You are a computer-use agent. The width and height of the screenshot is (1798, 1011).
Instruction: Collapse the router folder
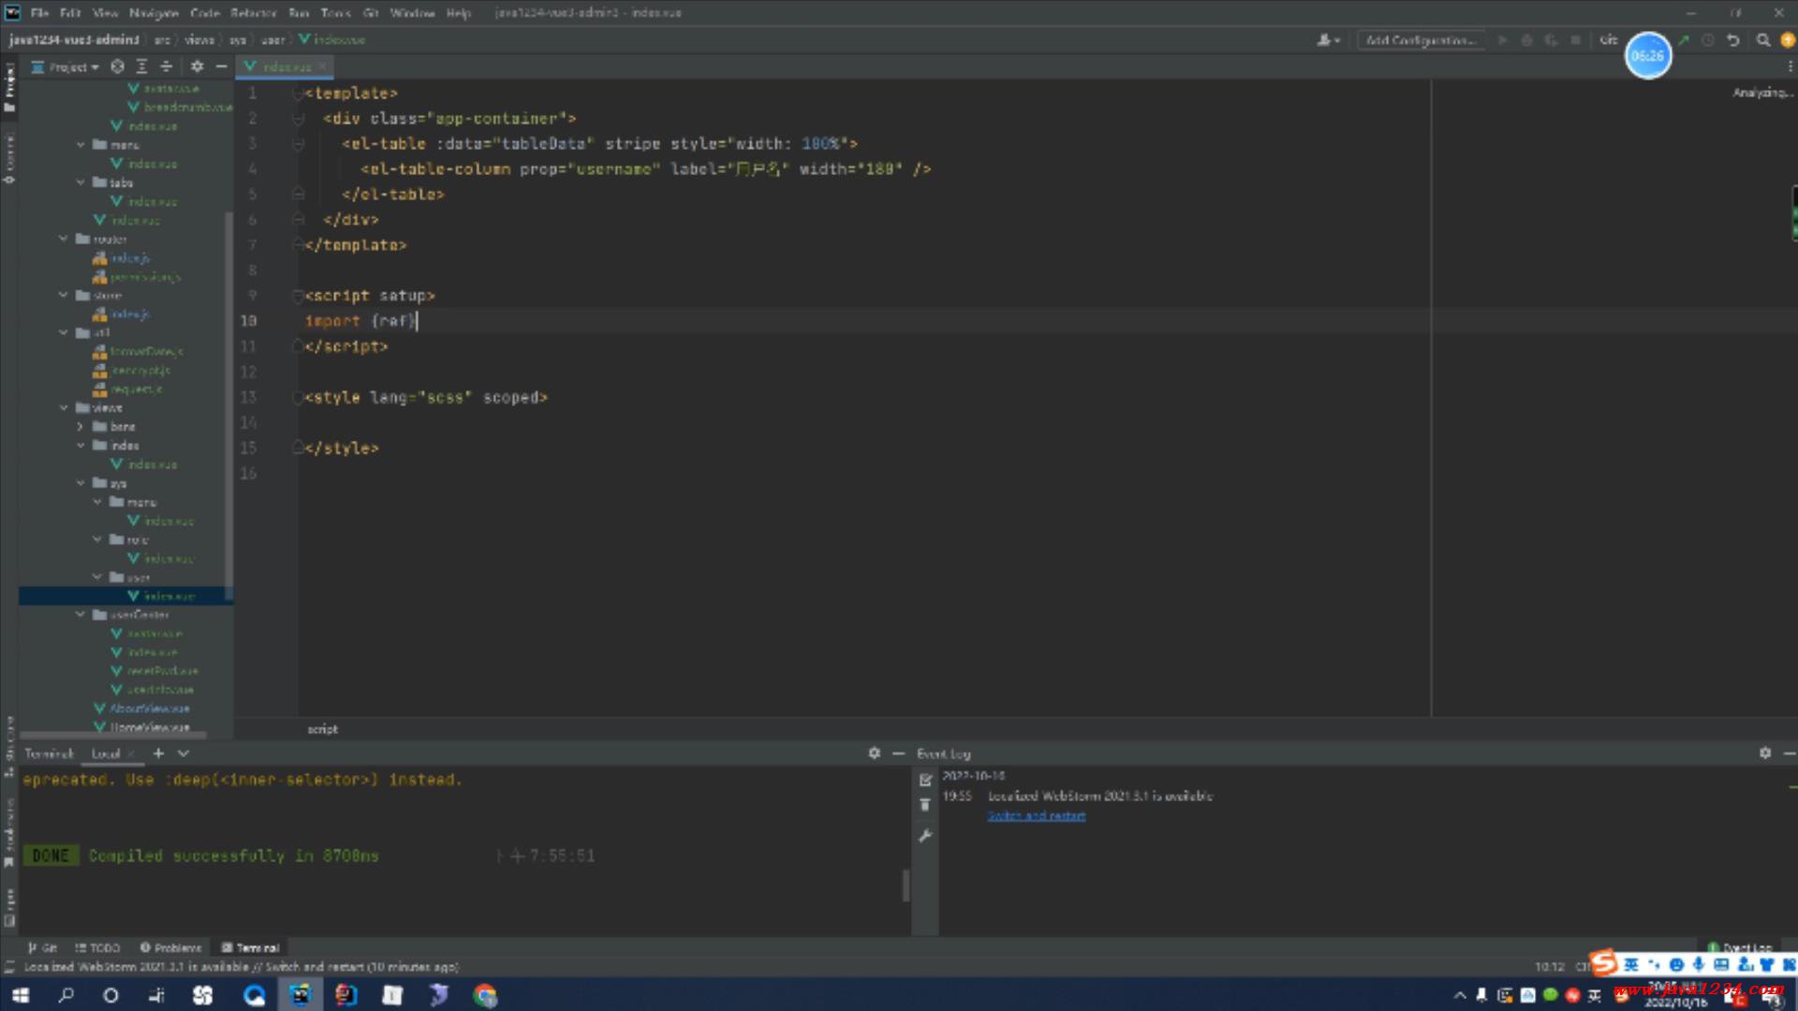63,239
